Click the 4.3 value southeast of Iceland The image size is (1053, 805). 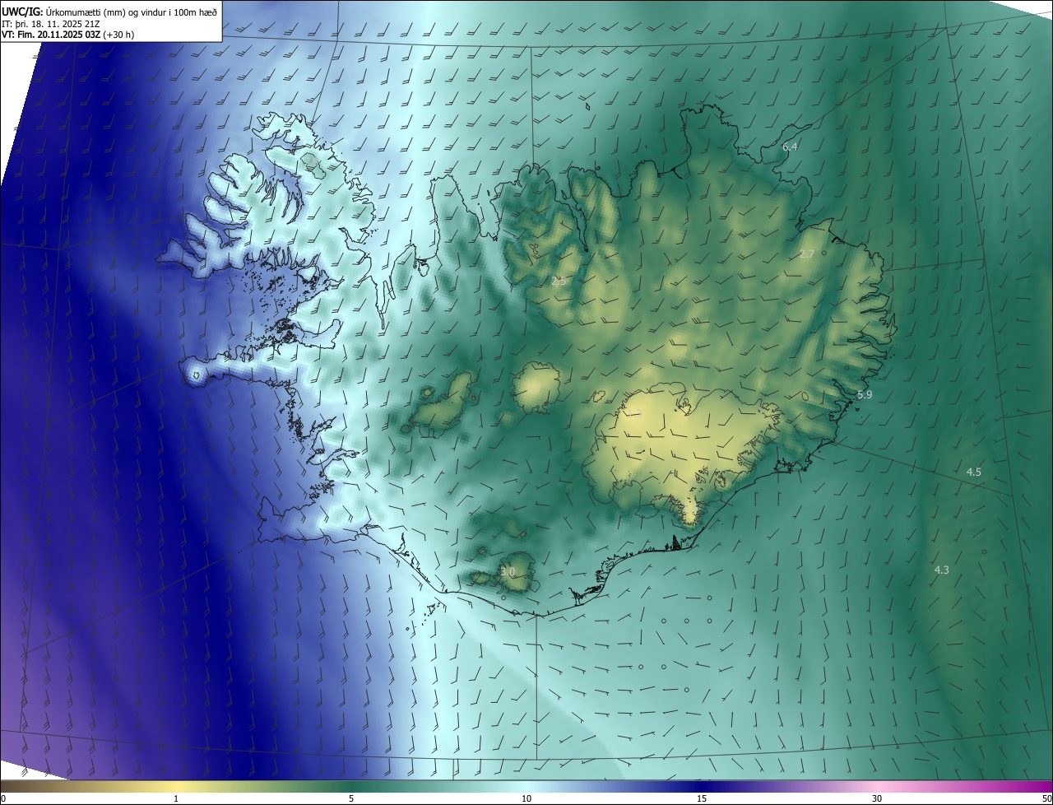942,570
